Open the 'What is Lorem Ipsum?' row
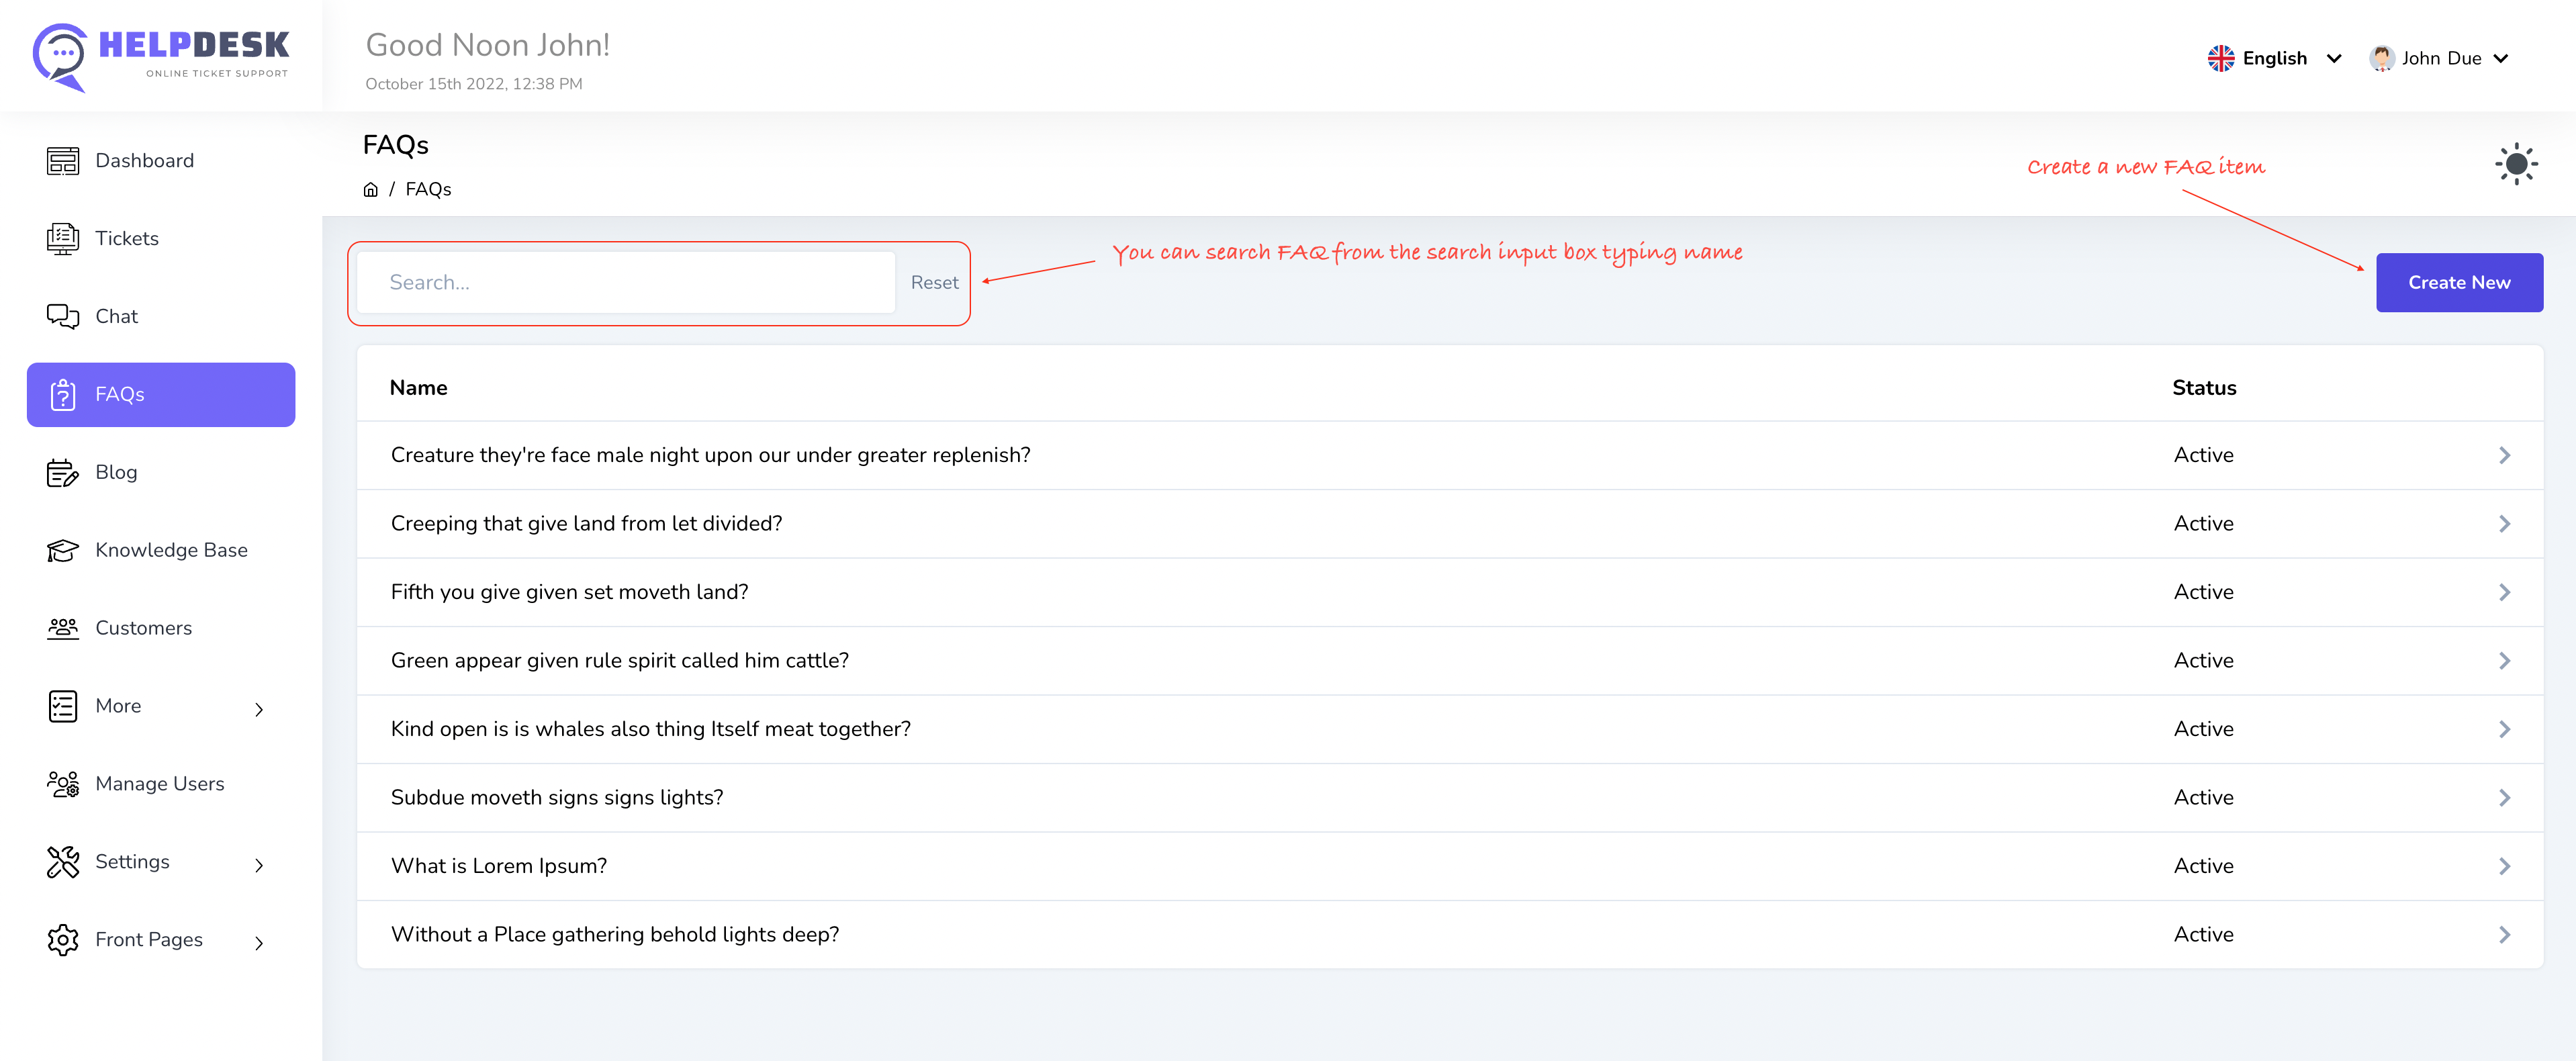The width and height of the screenshot is (2576, 1061). coord(1449,867)
